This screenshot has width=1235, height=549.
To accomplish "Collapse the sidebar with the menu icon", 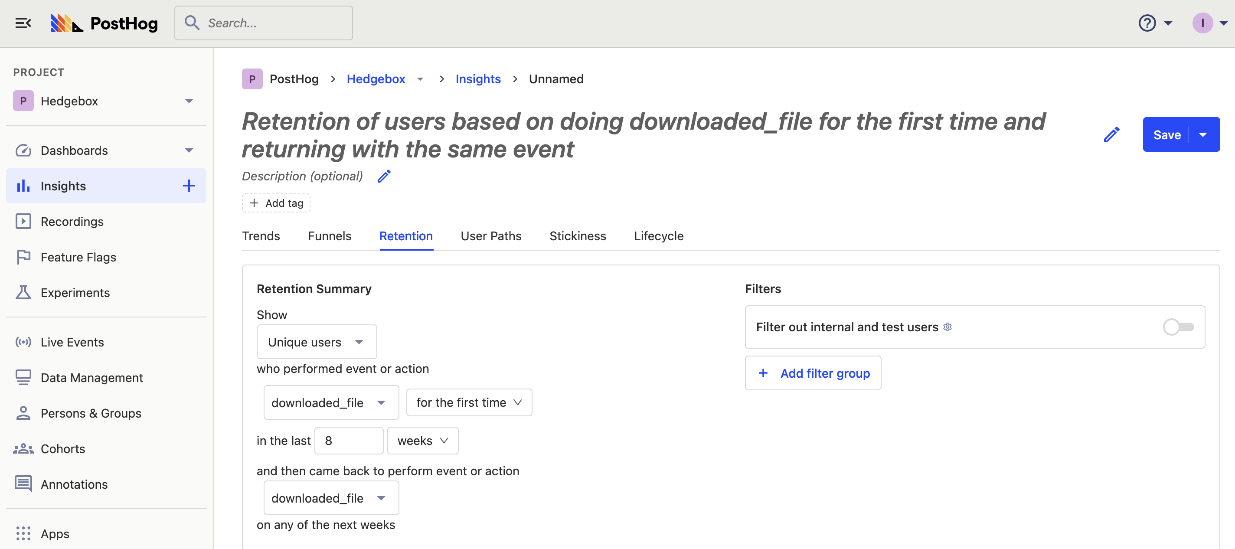I will click(23, 23).
